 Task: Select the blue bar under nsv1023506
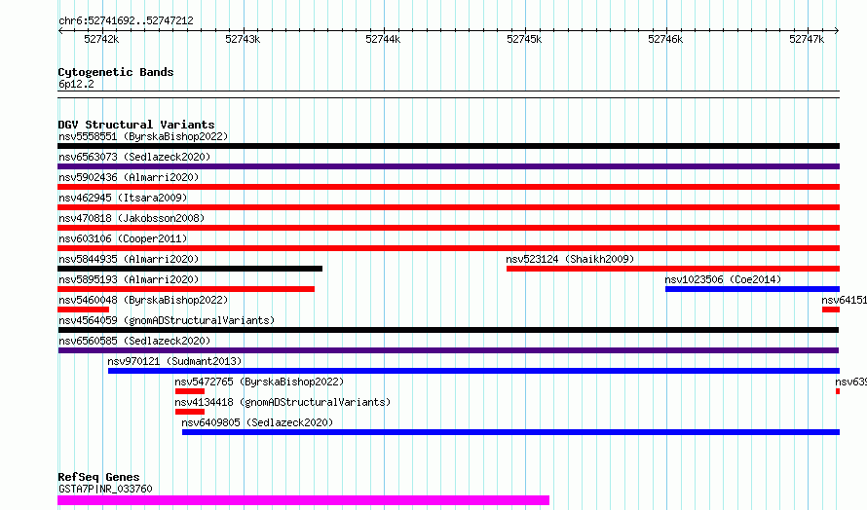[753, 289]
